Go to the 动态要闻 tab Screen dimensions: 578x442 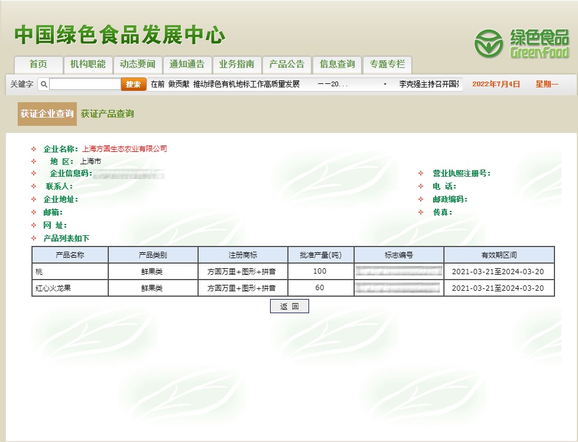coord(137,64)
